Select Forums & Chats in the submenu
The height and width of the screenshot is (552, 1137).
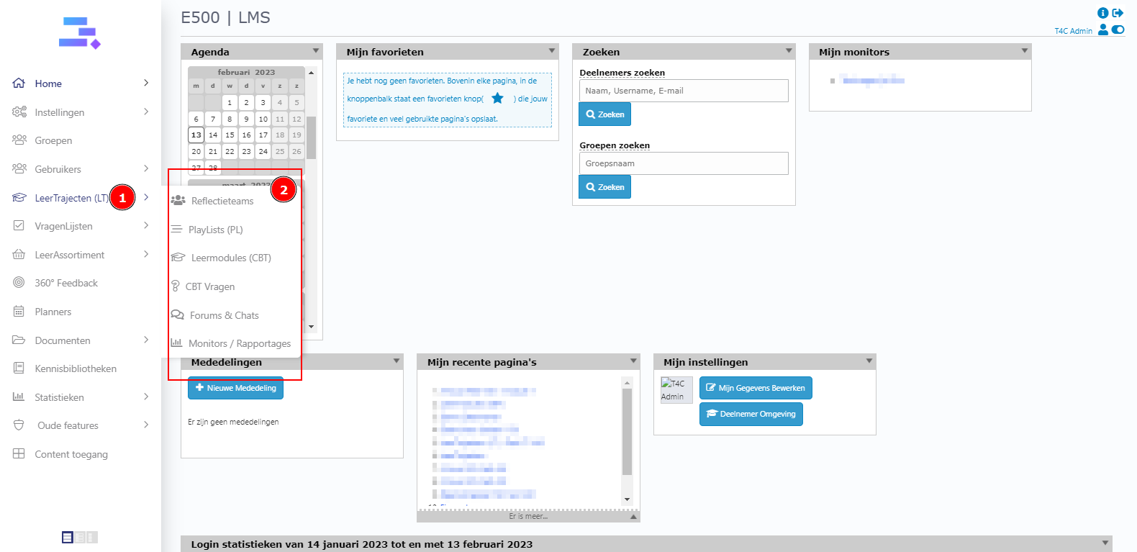point(224,315)
